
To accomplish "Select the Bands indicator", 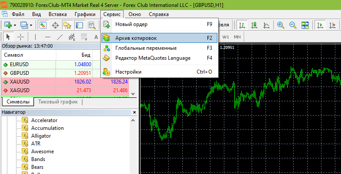I will coord(38,159).
